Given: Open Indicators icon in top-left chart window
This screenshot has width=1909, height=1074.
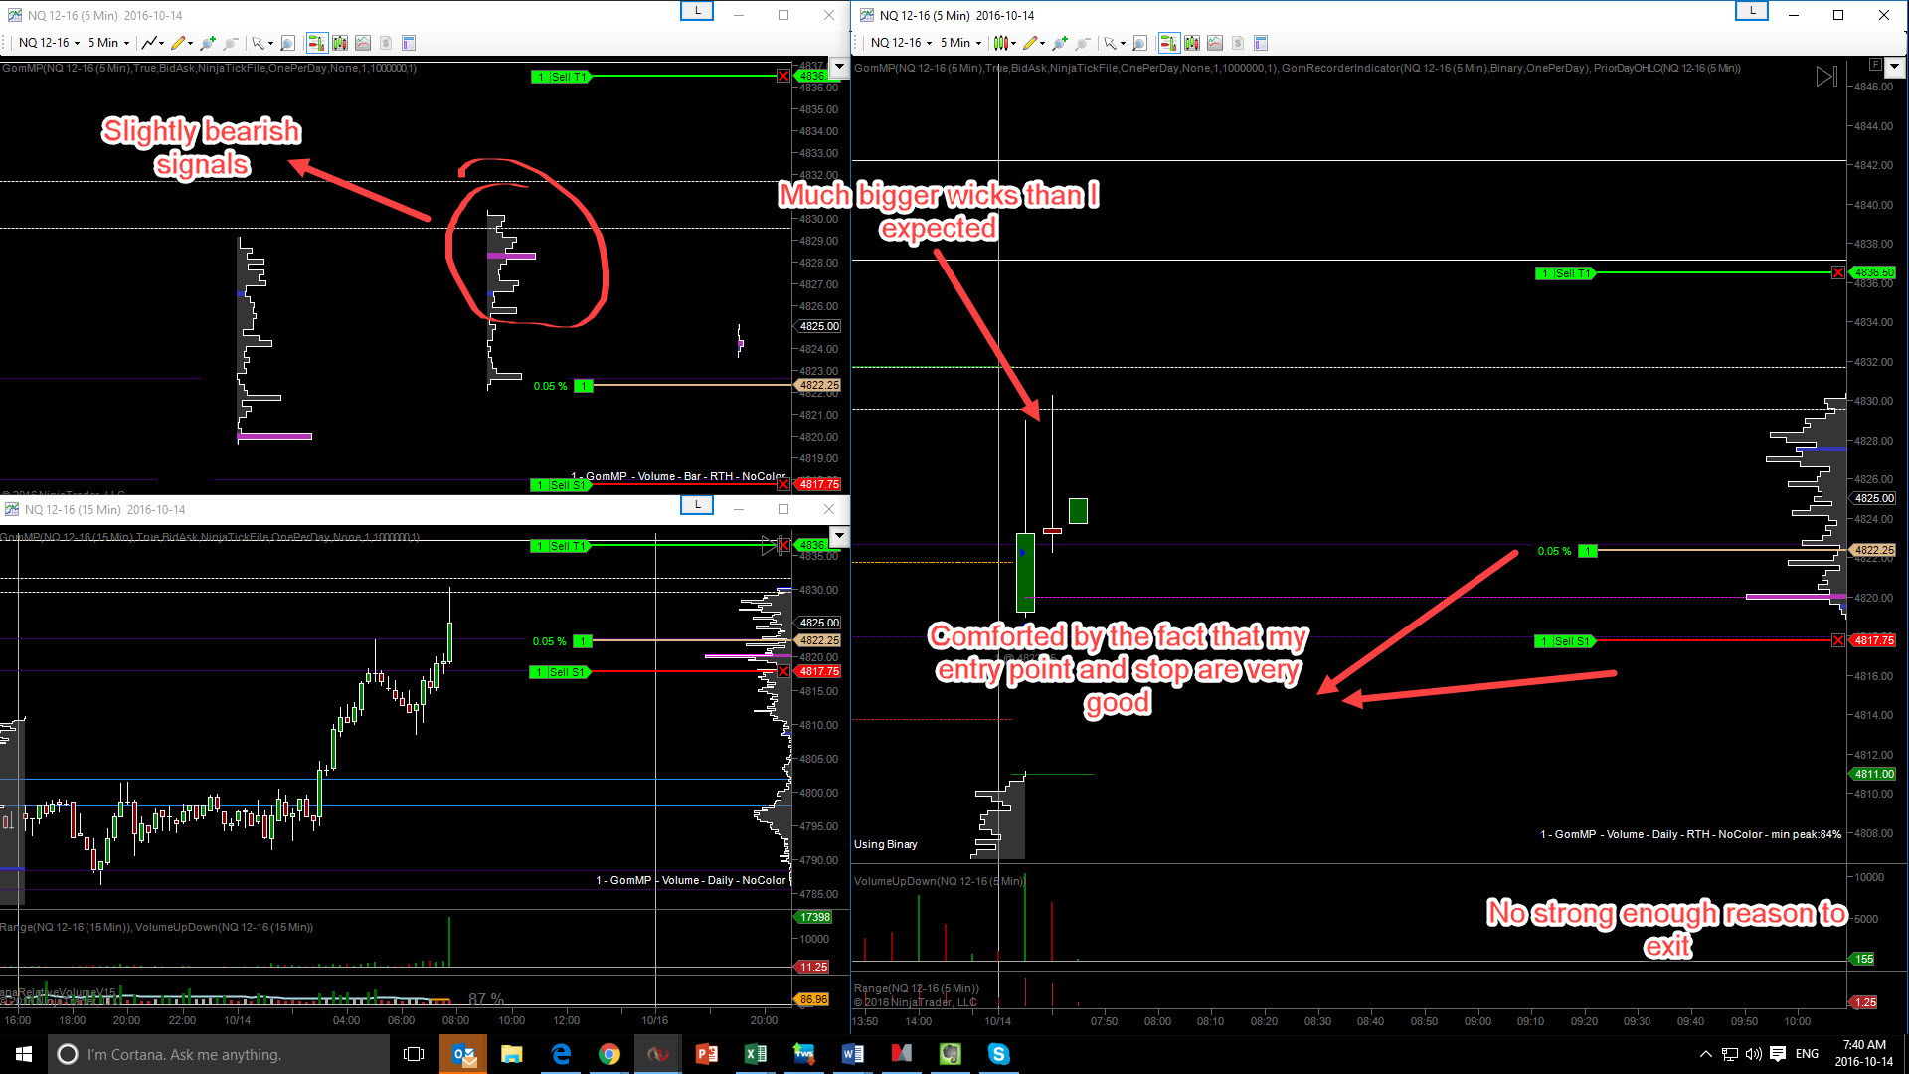Looking at the screenshot, I should coord(363,43).
